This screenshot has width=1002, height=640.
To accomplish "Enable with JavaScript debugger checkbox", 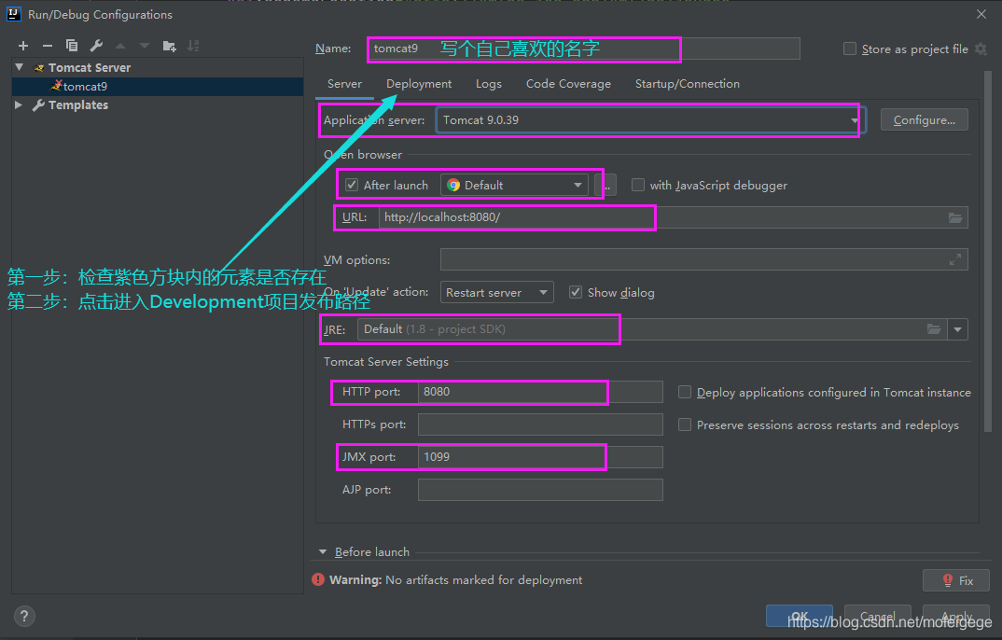I will [x=638, y=186].
